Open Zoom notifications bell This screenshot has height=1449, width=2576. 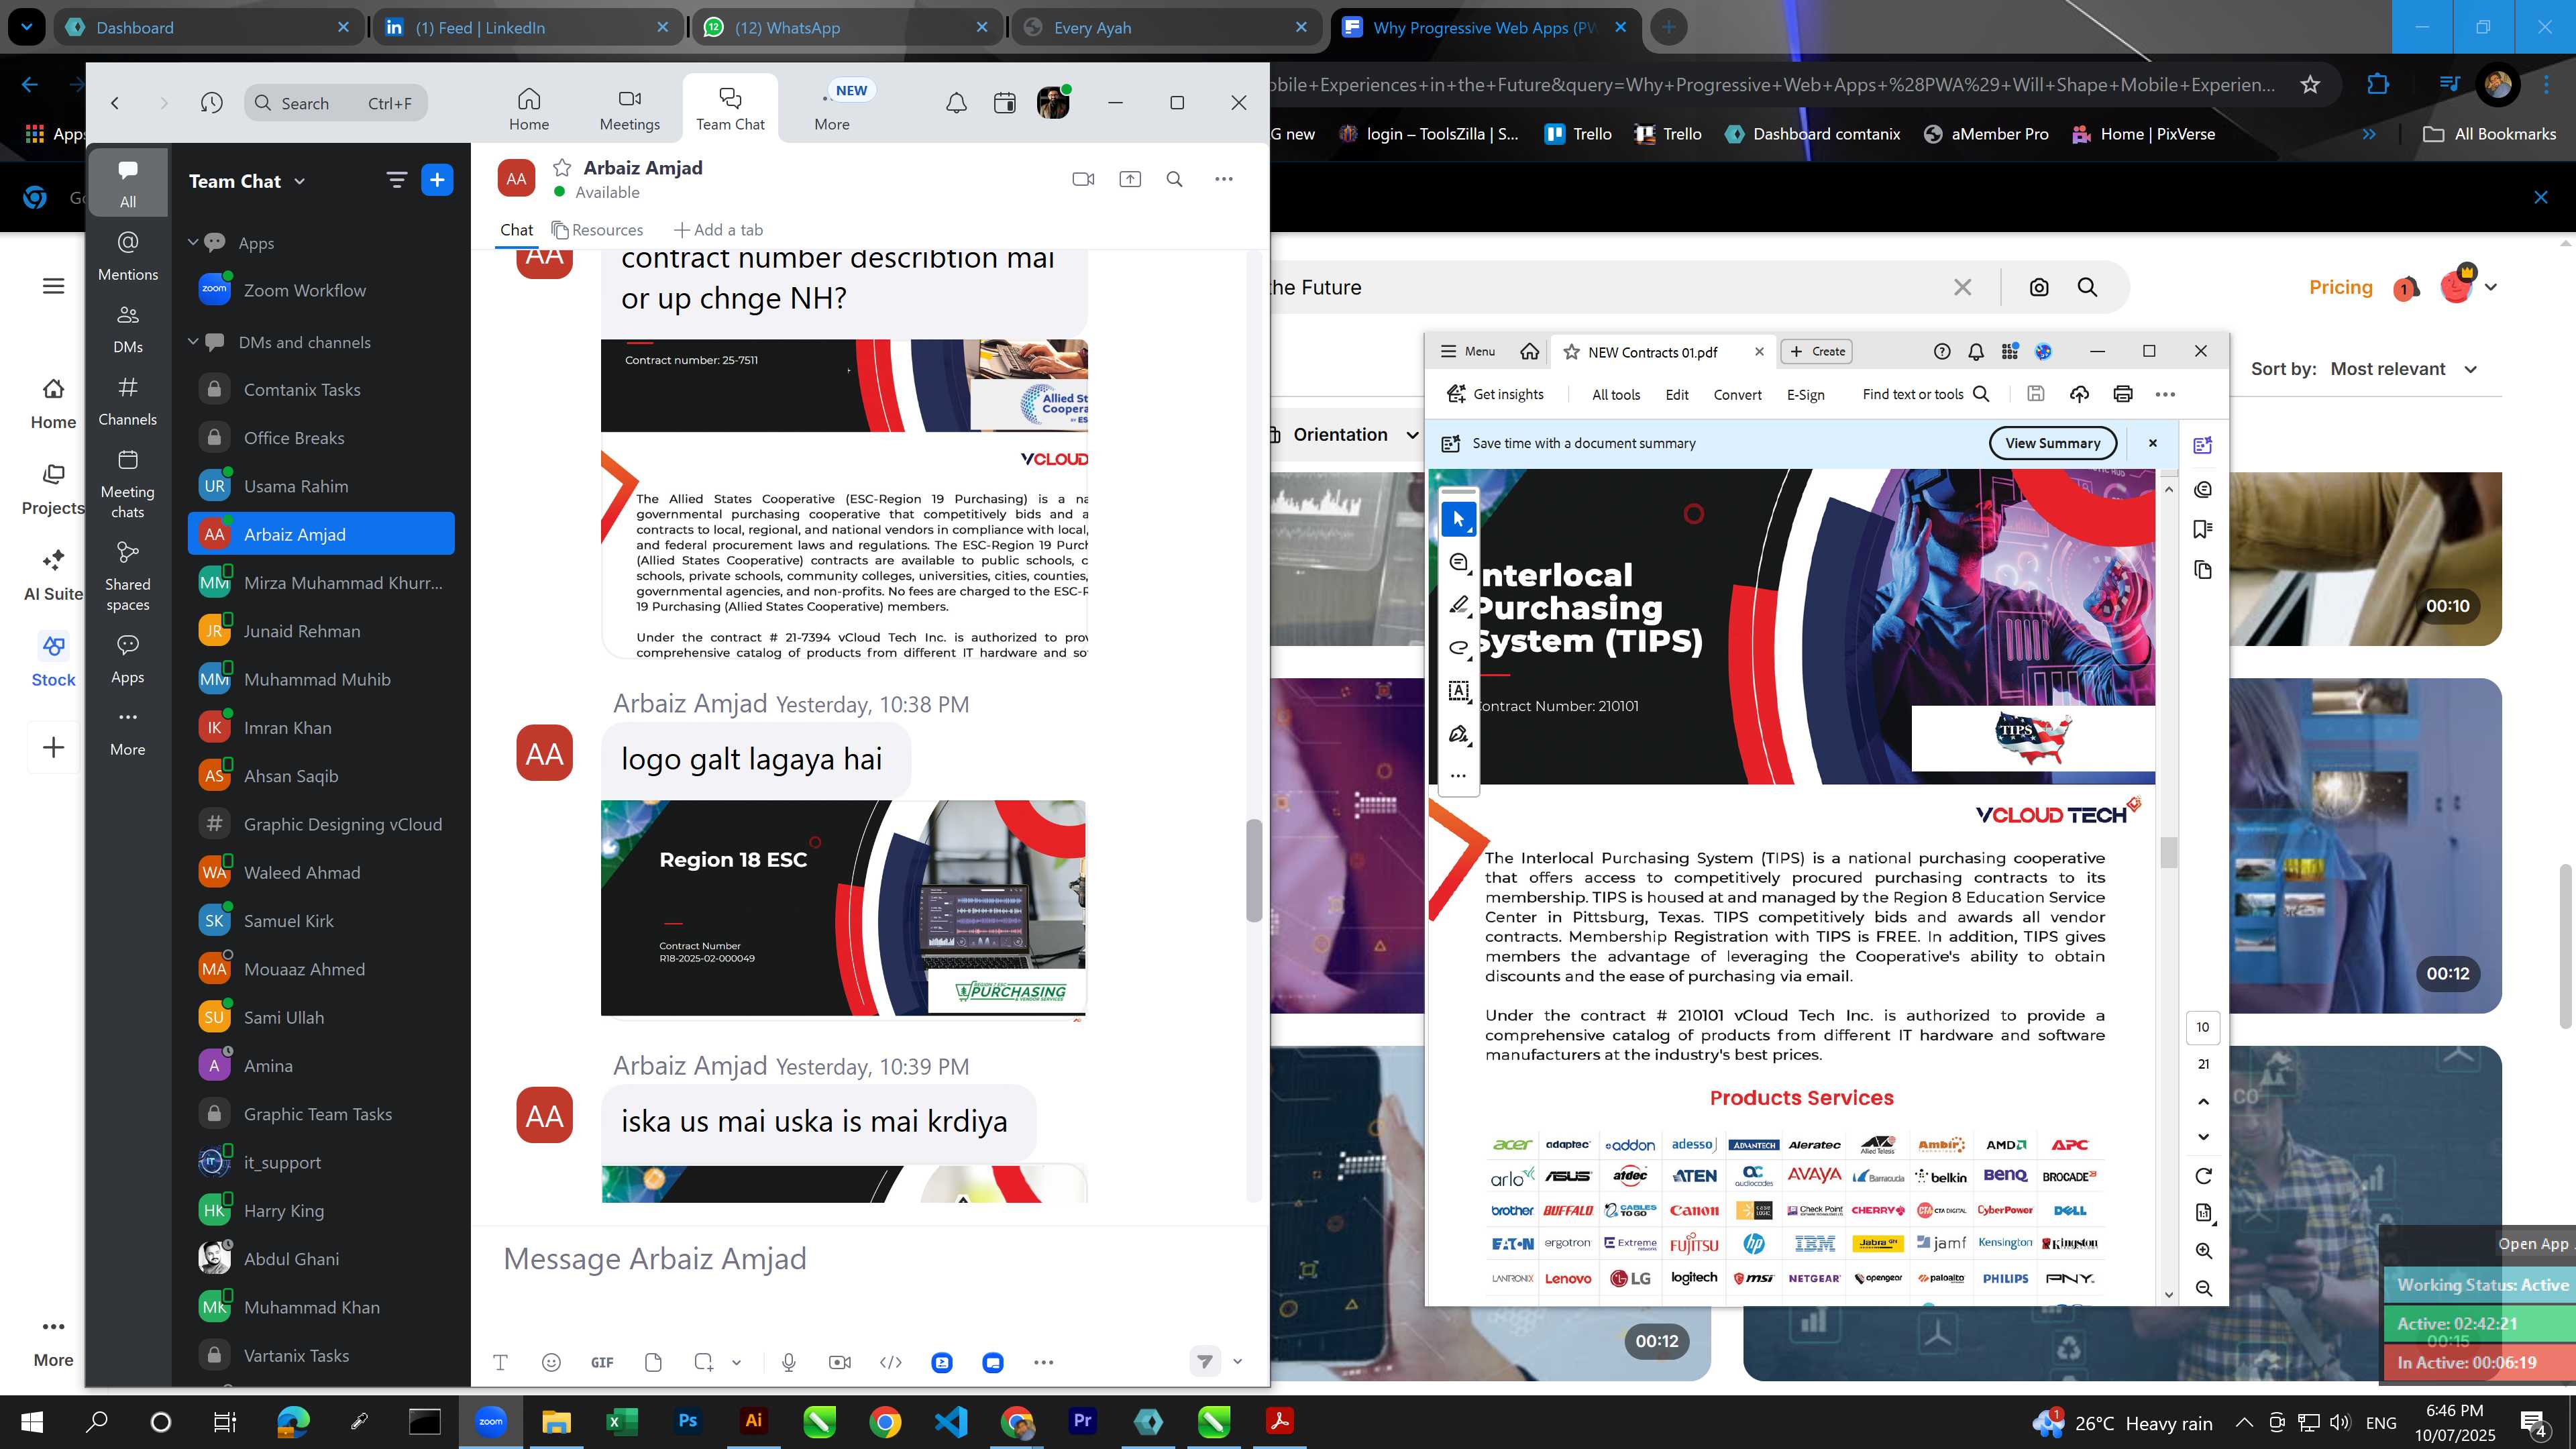coord(956,103)
